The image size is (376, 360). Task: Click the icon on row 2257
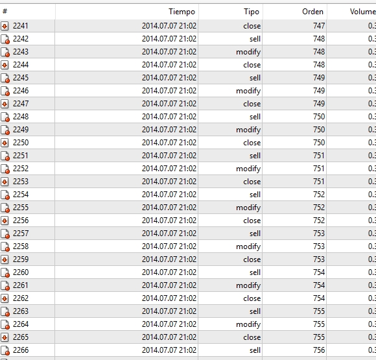coord(5,234)
